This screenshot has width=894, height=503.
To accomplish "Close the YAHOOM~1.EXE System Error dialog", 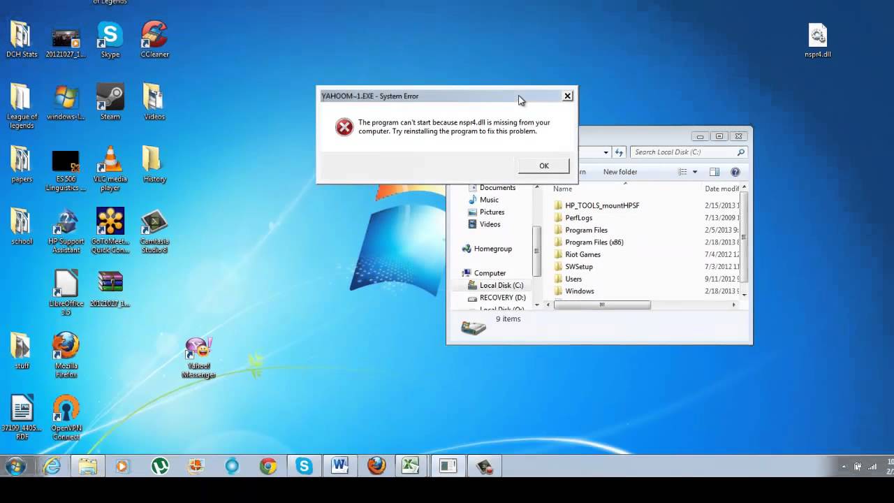I will click(x=567, y=96).
